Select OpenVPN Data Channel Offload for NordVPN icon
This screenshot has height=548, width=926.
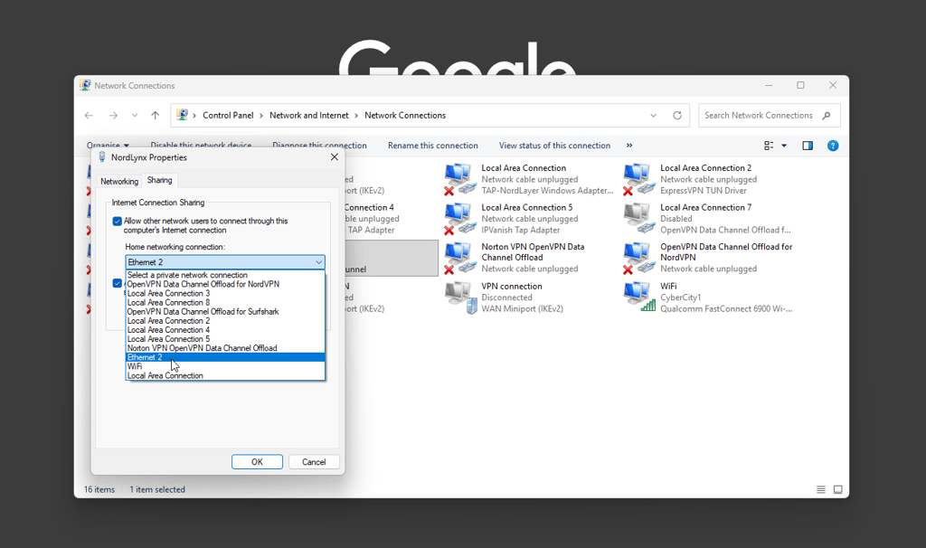[638, 258]
